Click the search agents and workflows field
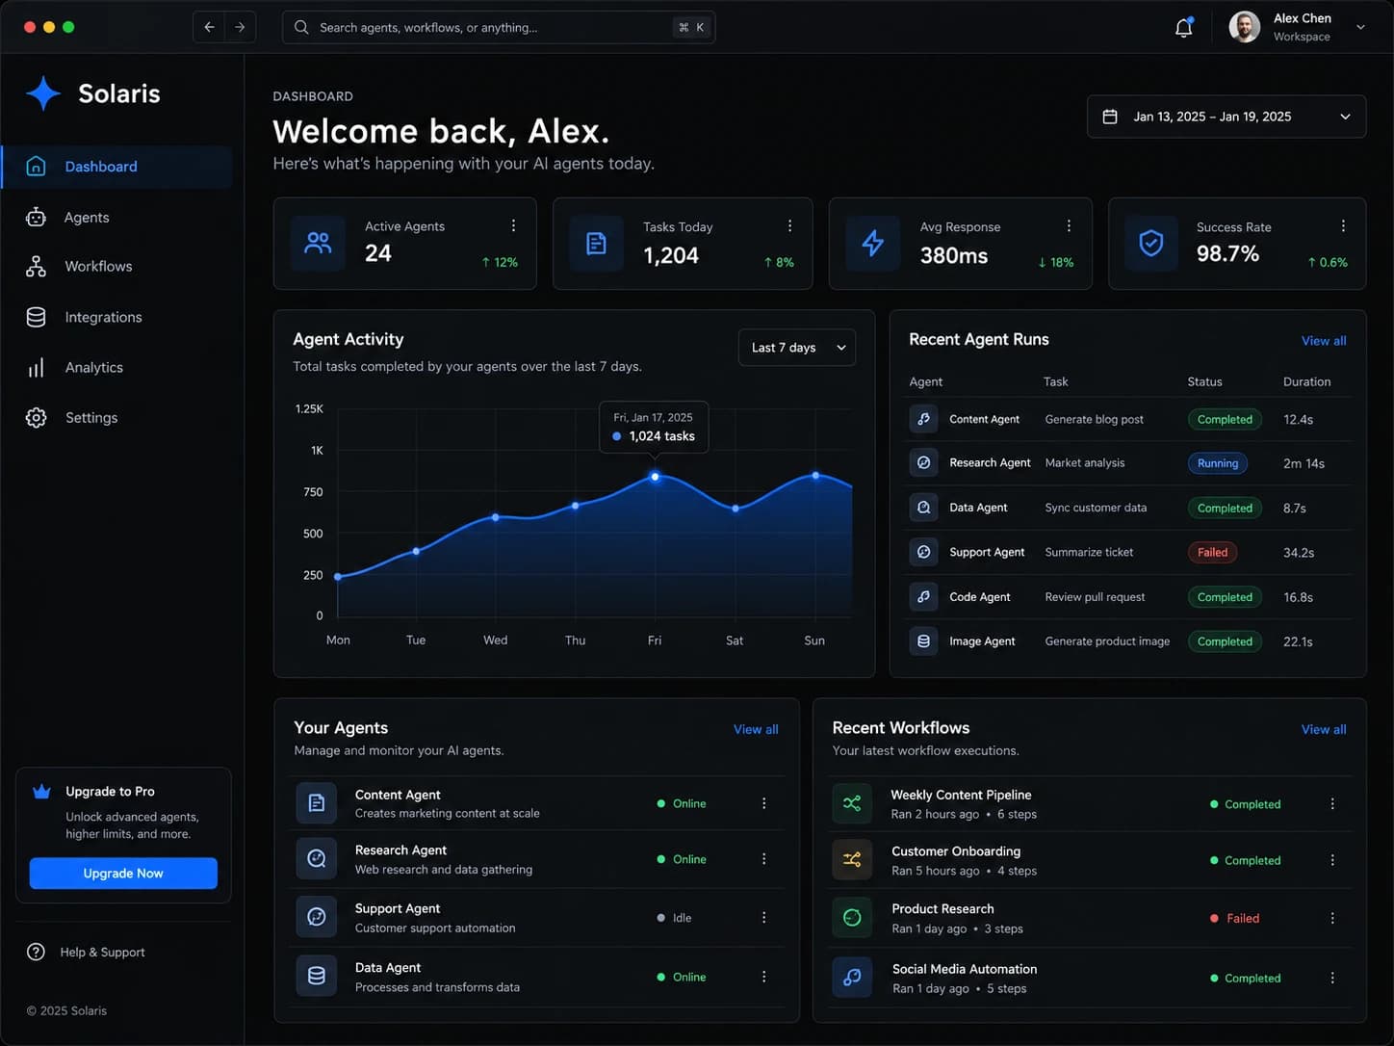 (x=499, y=27)
